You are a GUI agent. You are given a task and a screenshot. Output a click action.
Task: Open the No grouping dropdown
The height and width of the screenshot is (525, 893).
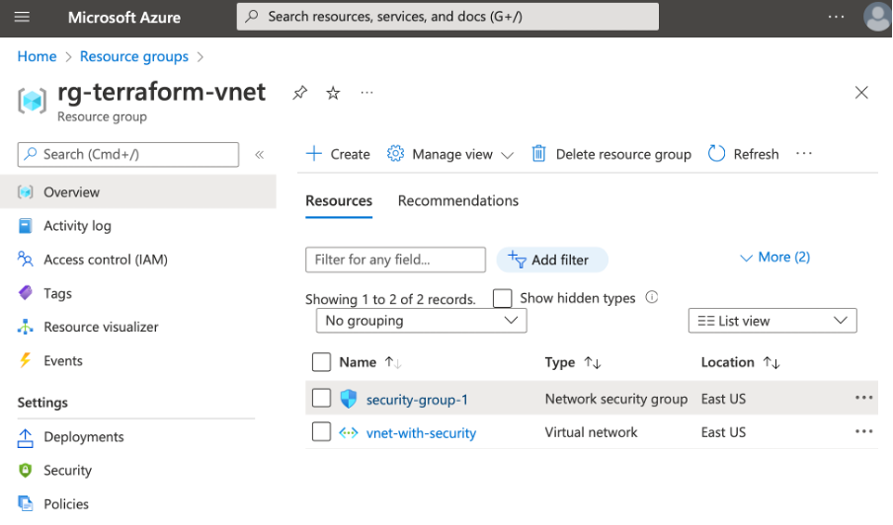[422, 321]
